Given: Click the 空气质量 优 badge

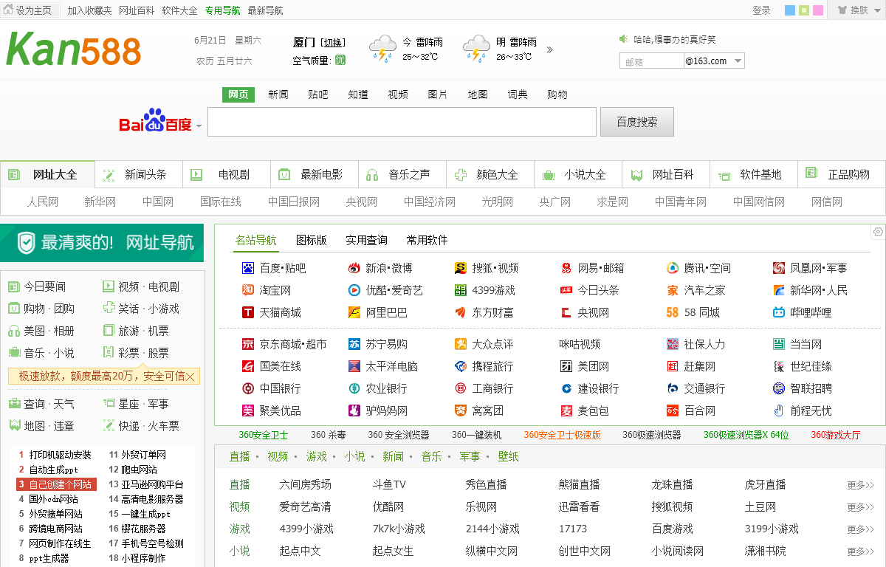Looking at the screenshot, I should click(340, 61).
